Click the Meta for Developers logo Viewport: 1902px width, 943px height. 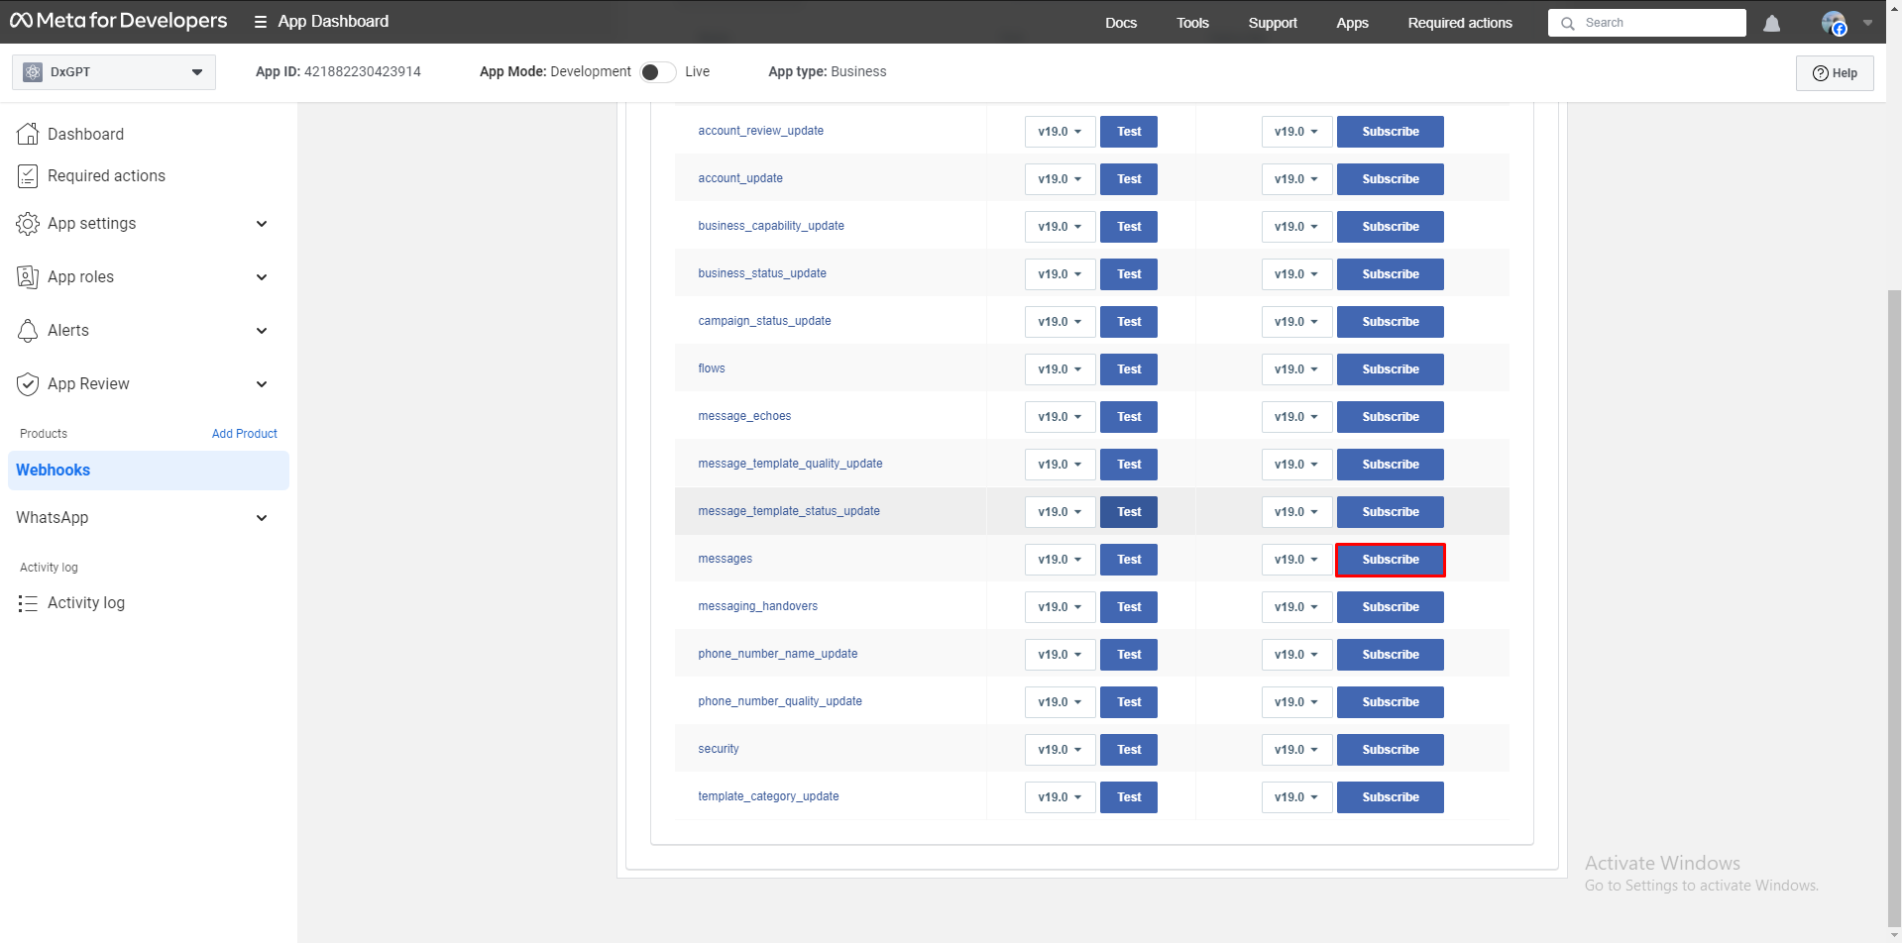click(118, 21)
